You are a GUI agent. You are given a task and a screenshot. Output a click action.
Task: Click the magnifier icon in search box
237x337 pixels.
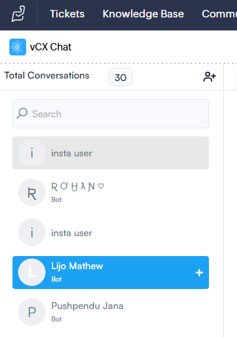pyautogui.click(x=22, y=113)
